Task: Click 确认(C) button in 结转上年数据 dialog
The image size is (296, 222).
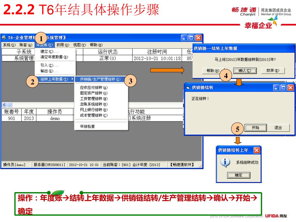Action: 245,71
